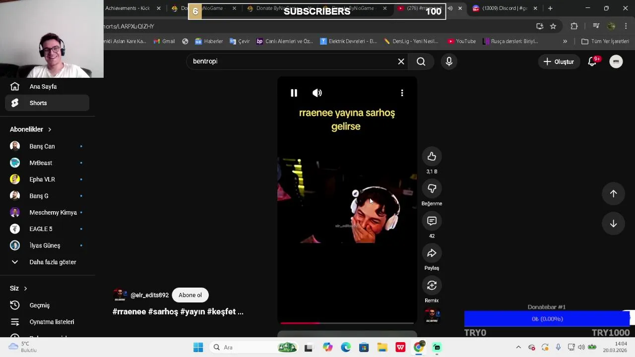This screenshot has height=357, width=635.
Task: Dislike the Short (Beğenme)
Action: pyautogui.click(x=432, y=189)
